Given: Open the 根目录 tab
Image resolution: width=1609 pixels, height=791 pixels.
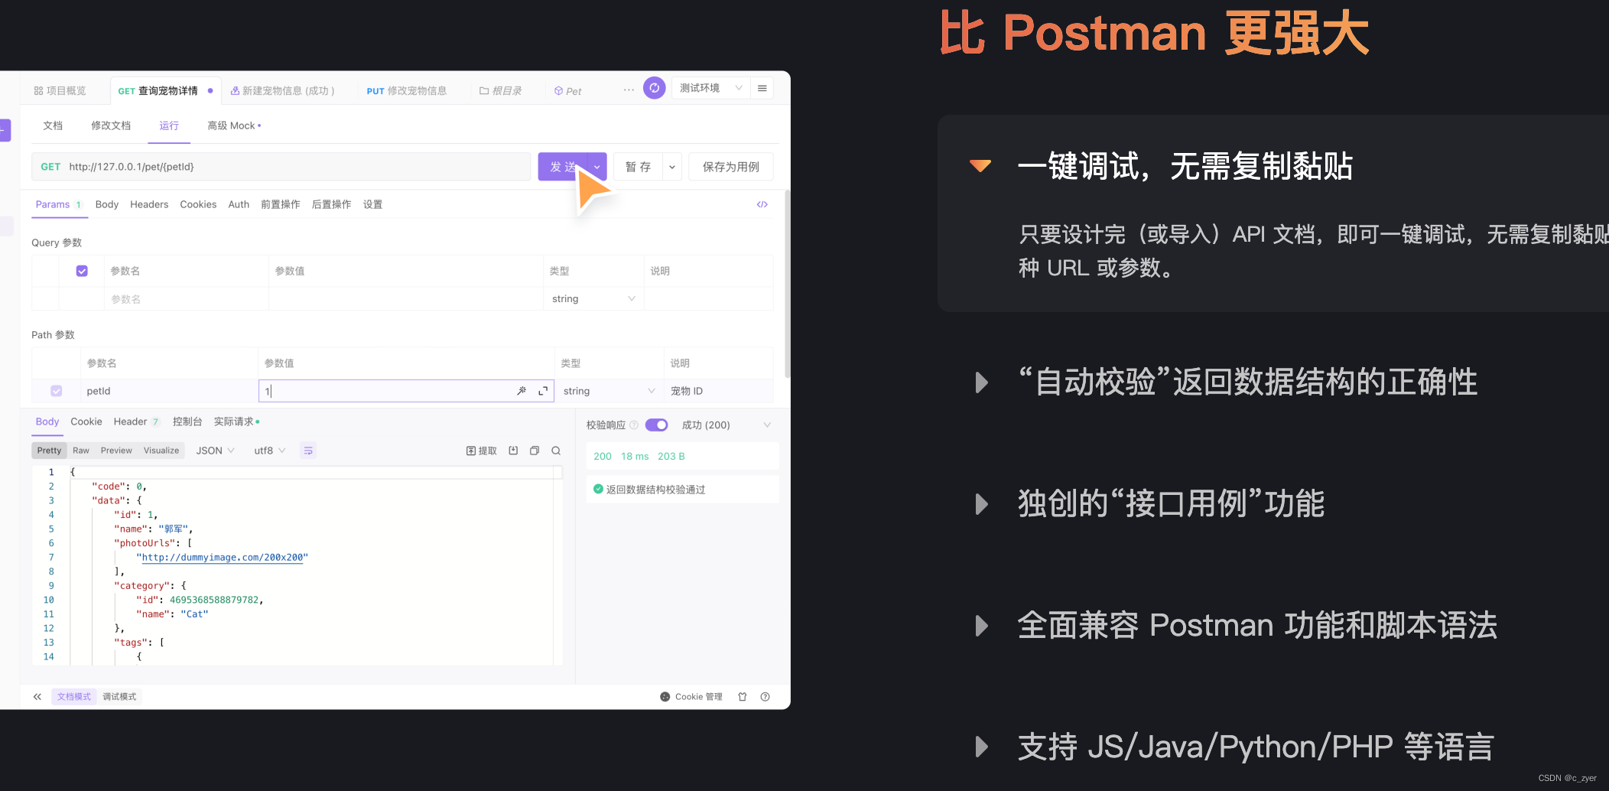Looking at the screenshot, I should tap(500, 90).
